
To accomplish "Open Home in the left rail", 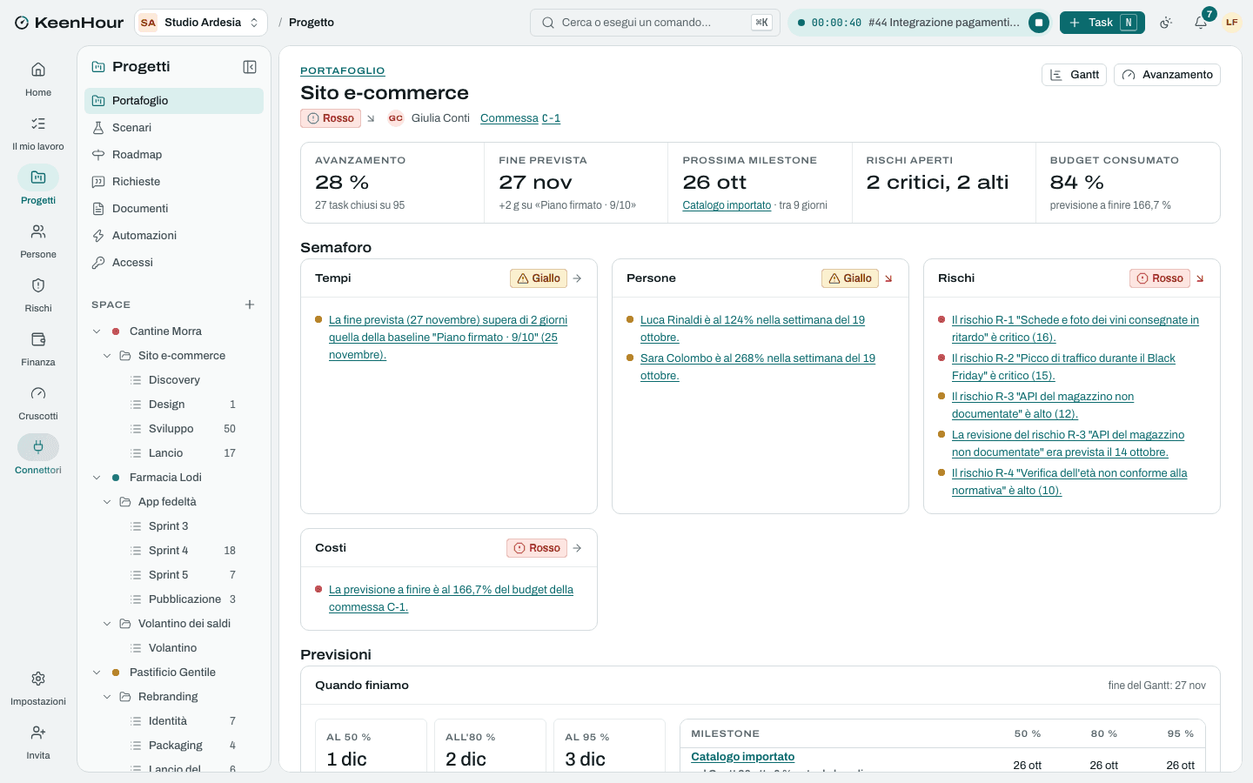I will (x=38, y=79).
